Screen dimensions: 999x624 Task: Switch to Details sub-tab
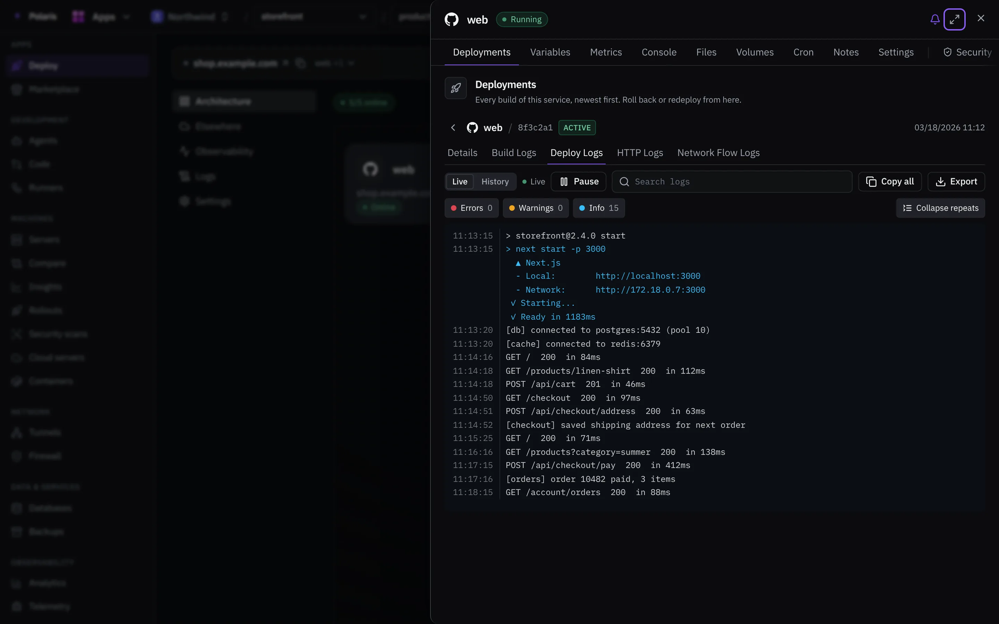[x=462, y=152]
